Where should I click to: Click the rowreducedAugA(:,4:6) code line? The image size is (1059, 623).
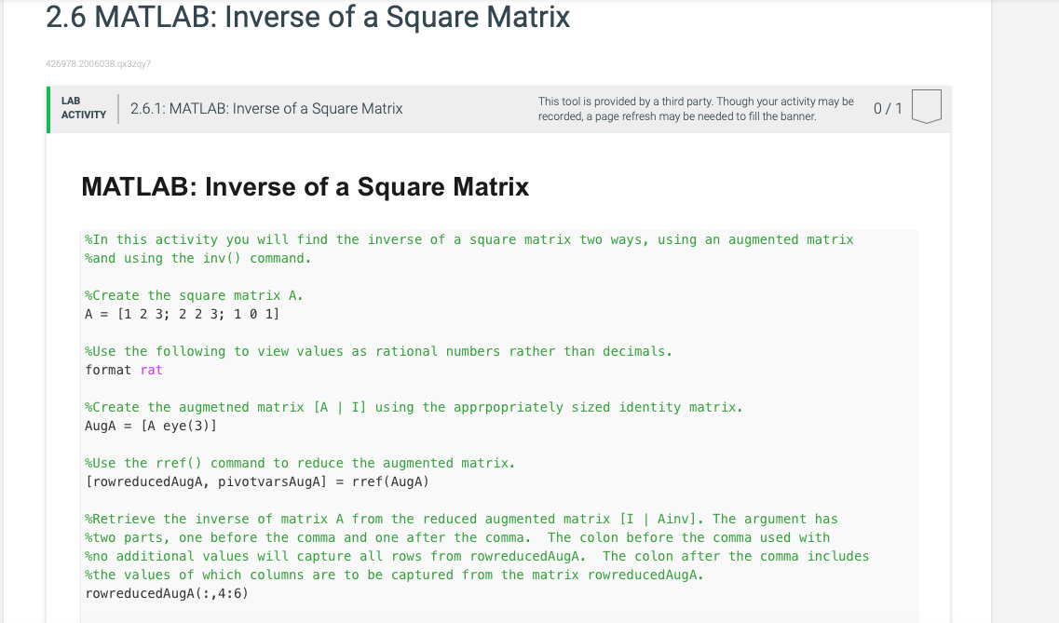tap(166, 593)
